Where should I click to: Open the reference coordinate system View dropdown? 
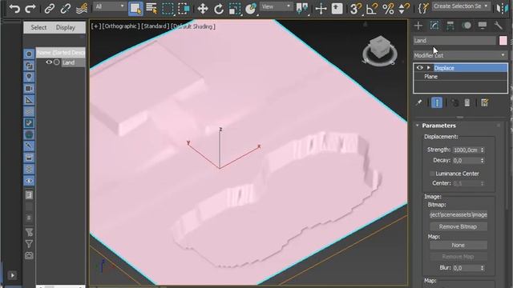(276, 6)
